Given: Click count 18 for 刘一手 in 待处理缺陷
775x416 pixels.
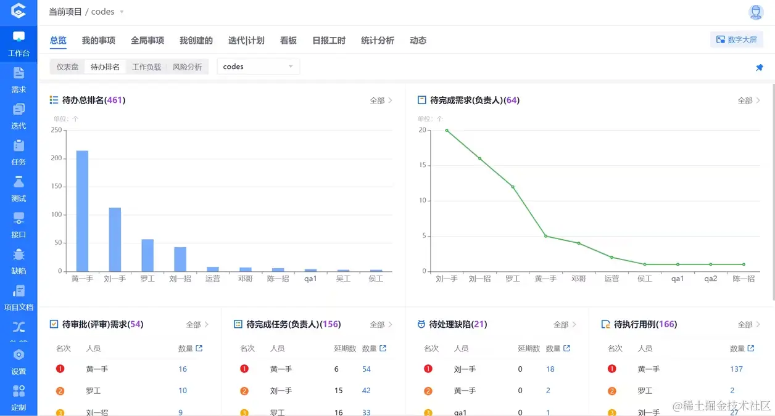Looking at the screenshot, I should click(550, 369).
